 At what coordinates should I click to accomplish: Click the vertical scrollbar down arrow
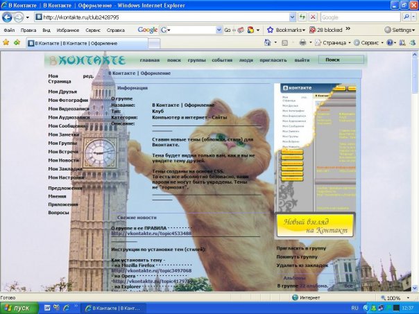click(415, 288)
